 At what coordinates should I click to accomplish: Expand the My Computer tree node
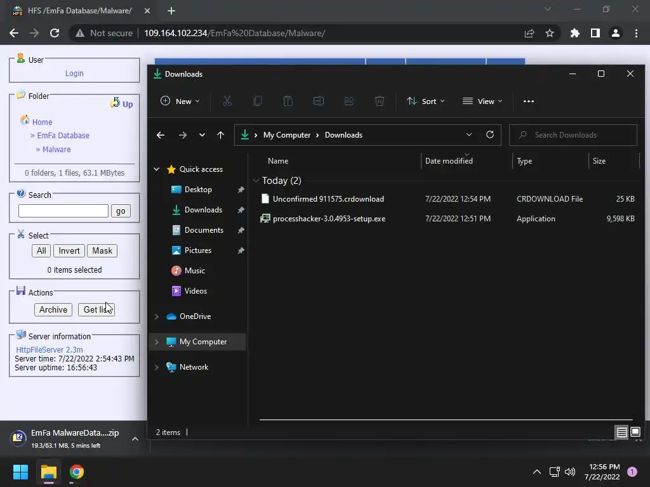click(x=157, y=342)
